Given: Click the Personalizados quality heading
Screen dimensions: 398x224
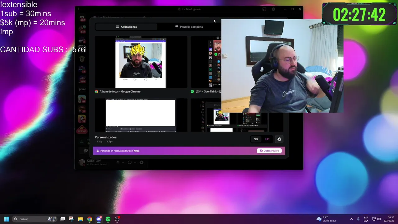Looking at the screenshot, I should point(105,137).
